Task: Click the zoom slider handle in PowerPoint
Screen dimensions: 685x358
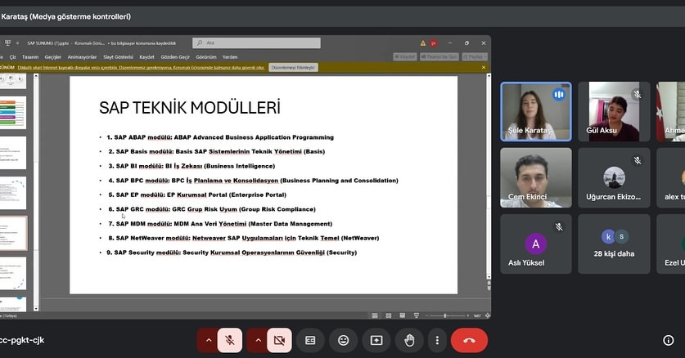Action: (445, 315)
